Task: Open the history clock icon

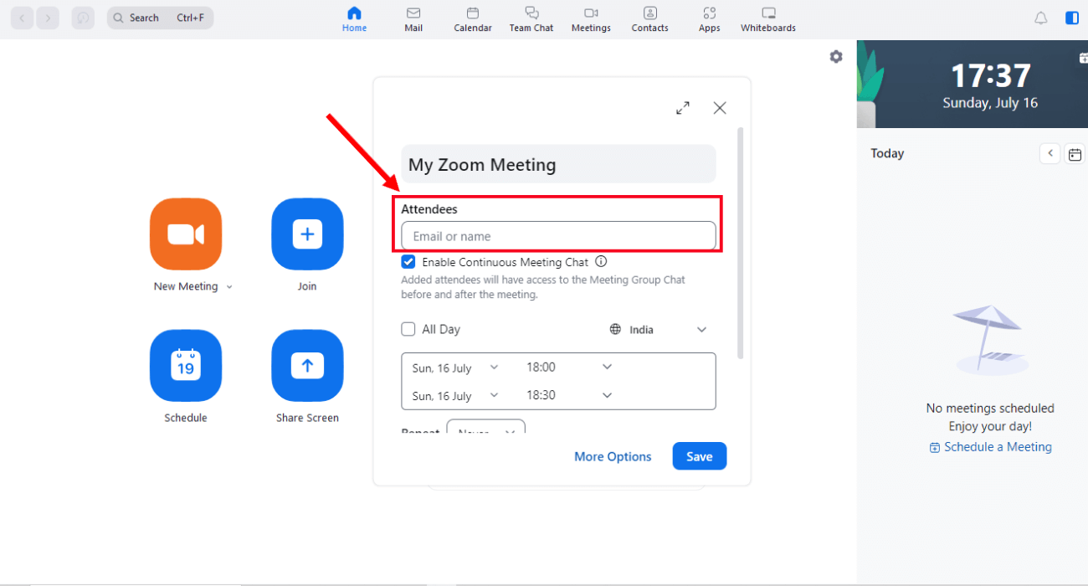Action: (x=83, y=18)
